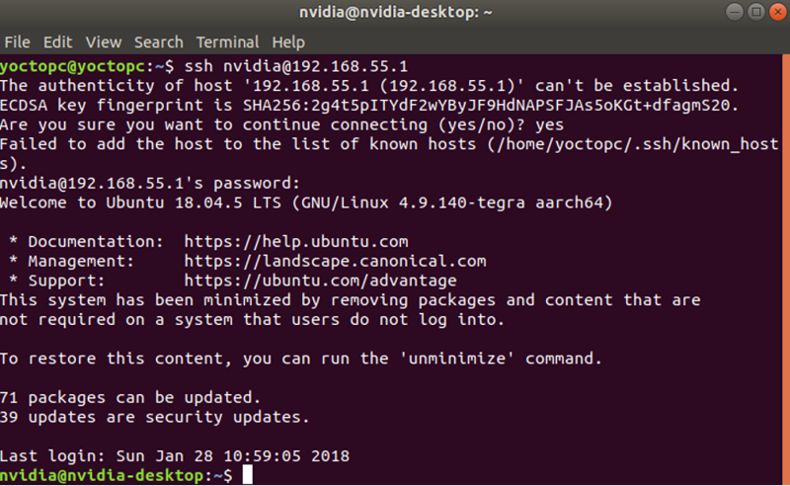
Task: Click the 'unminimize' command word
Action: coord(457,359)
